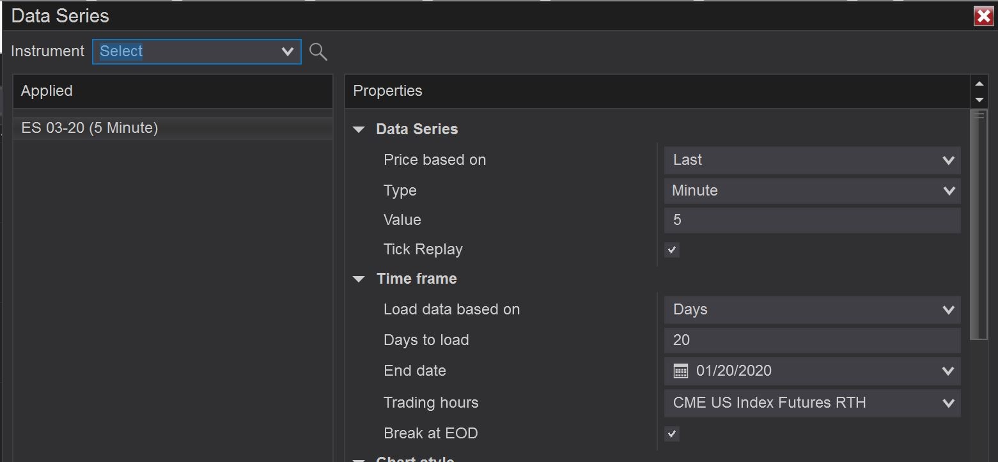Click the Days to load field
Viewport: 998px width, 462px height.
pos(812,341)
